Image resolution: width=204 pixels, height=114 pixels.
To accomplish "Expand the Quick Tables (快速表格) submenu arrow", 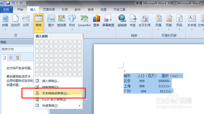I will coord(80,106).
